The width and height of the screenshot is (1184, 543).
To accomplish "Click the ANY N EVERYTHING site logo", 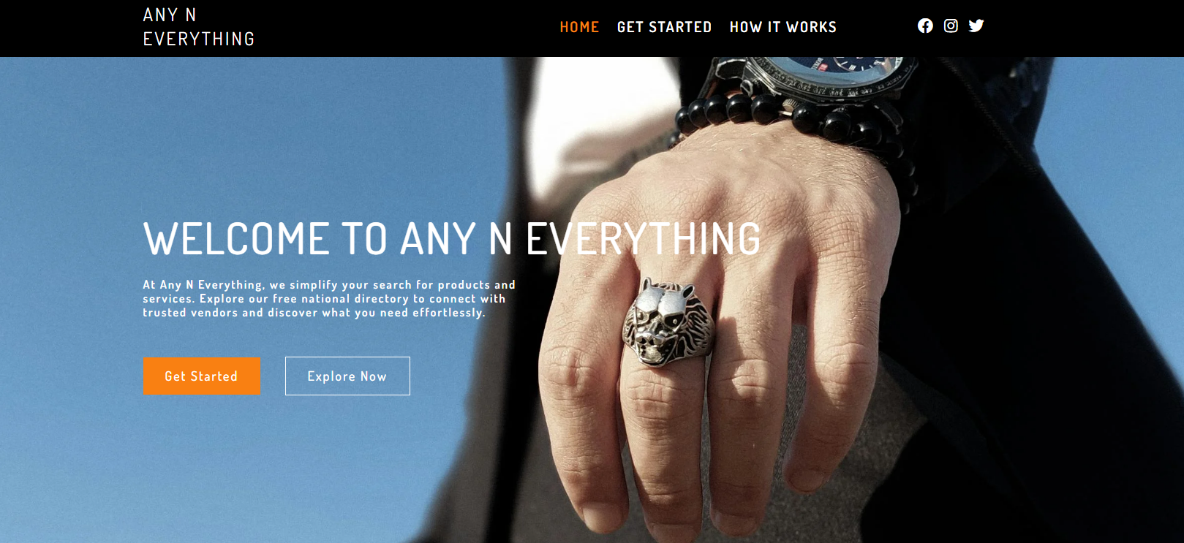I will [x=199, y=27].
